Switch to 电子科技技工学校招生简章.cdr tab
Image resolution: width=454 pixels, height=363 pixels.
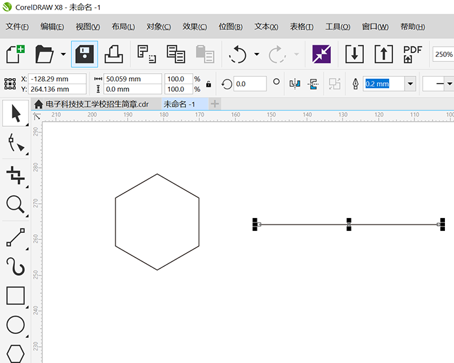[97, 104]
